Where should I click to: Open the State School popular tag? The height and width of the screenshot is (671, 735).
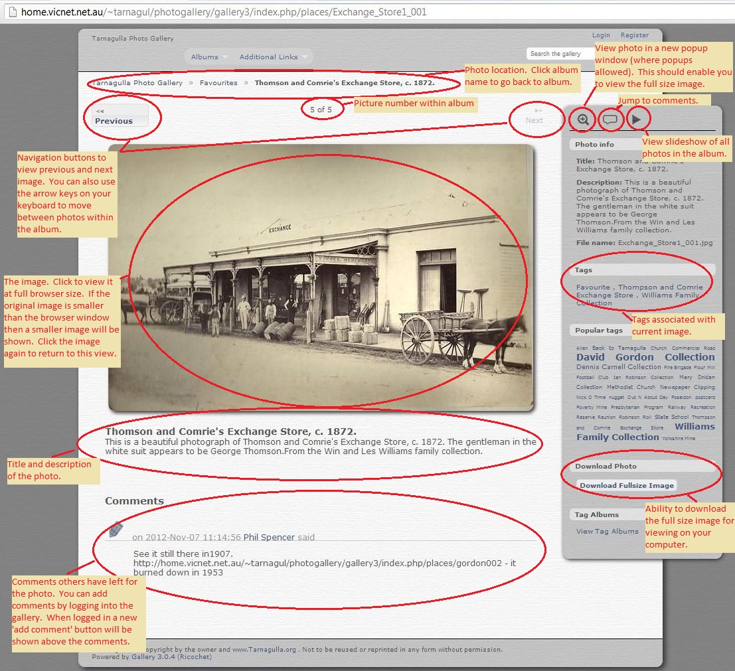click(672, 417)
